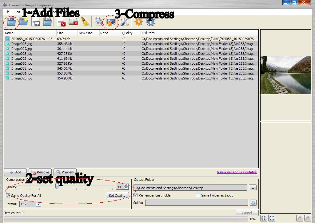Open the Format JPG dropdown
This screenshot has height=223, width=315.
(30, 204)
